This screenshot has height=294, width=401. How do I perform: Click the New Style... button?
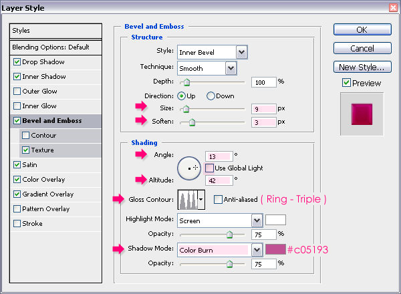coord(361,67)
